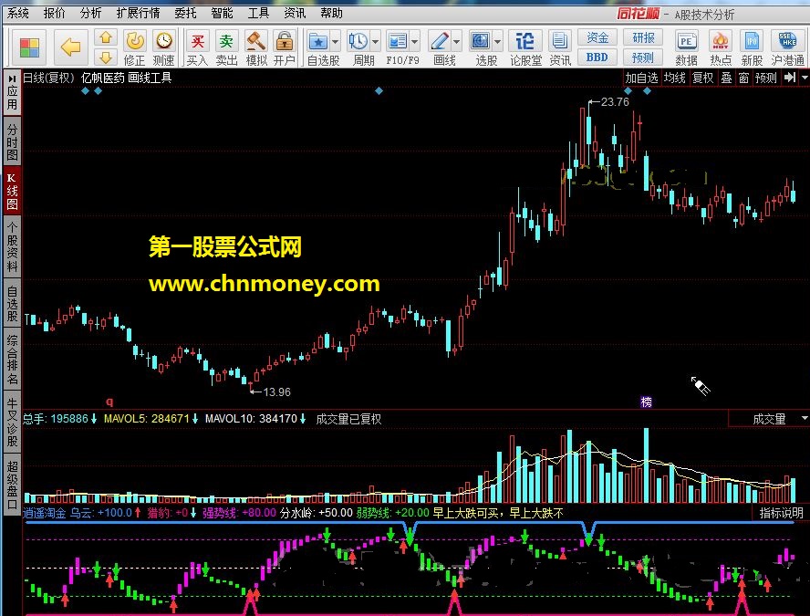Image resolution: width=810 pixels, height=616 pixels.
Task: Open the 选股 stock picker icon
Action: pos(480,41)
